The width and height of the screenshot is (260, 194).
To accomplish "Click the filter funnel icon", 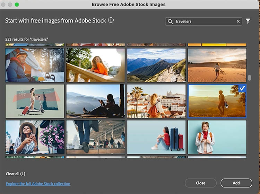I will 248,21.
